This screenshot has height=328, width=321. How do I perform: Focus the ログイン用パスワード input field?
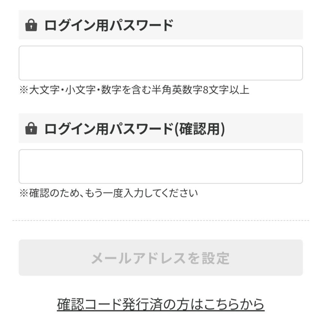point(160,63)
